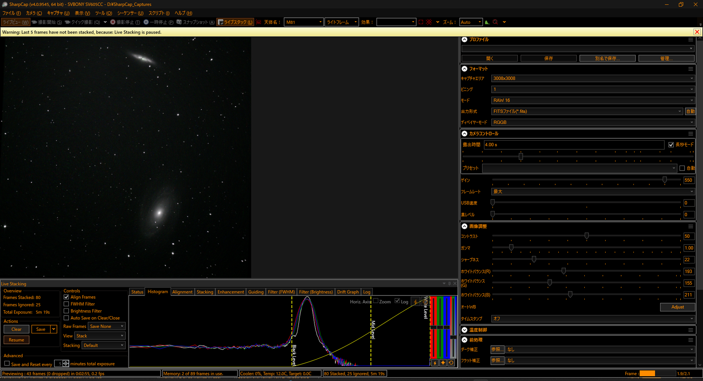Click the star color-balance button
This screenshot has height=381, width=703.
pos(443,363)
